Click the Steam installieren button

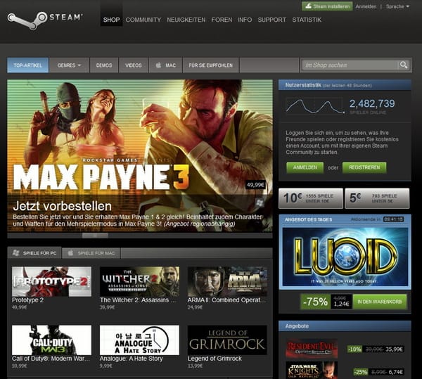(327, 6)
